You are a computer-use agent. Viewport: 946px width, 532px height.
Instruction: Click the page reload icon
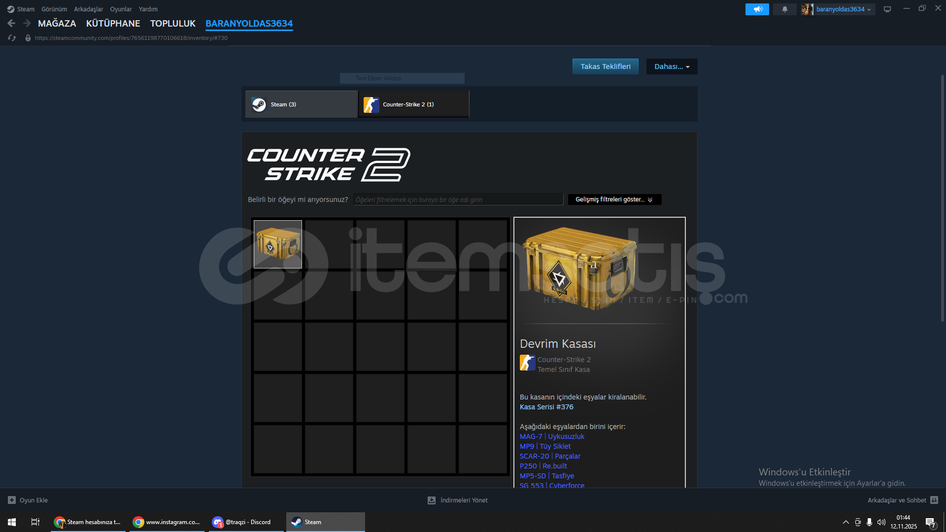tap(12, 38)
